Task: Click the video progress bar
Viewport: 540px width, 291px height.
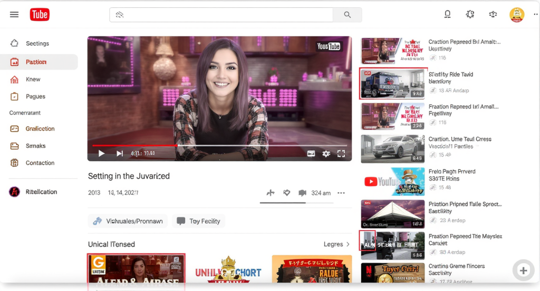Action: (x=219, y=145)
